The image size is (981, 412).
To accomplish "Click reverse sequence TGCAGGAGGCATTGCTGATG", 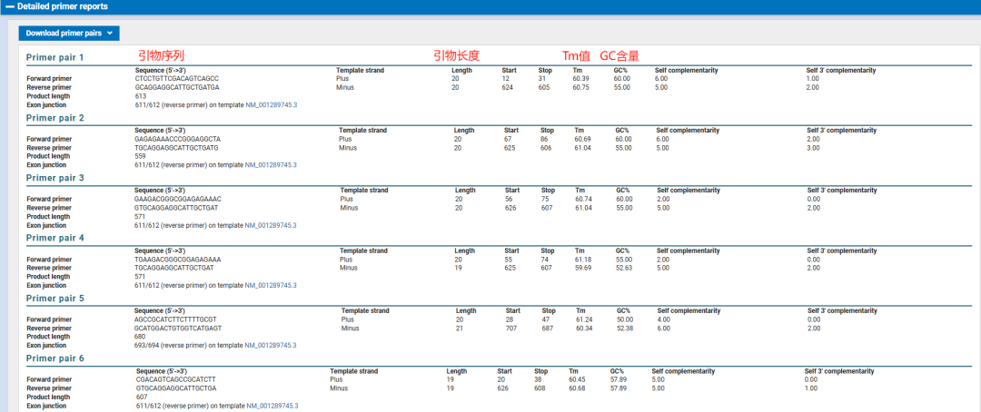I will [177, 148].
